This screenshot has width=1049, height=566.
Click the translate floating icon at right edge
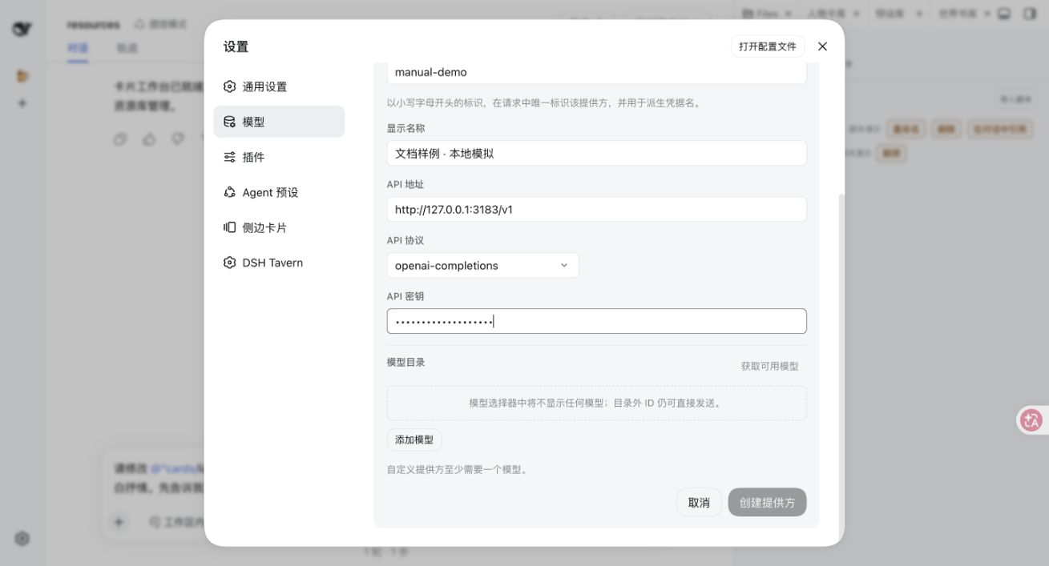point(1032,419)
